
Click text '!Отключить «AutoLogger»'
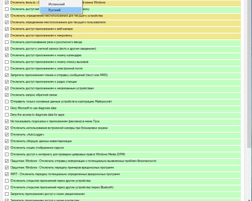pos(27,134)
